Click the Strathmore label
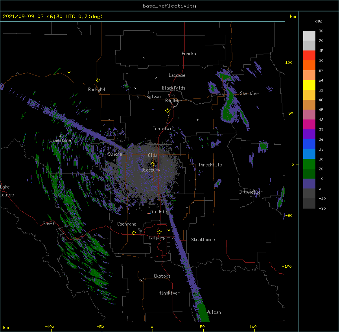The image size is (339, 332). click(x=203, y=240)
